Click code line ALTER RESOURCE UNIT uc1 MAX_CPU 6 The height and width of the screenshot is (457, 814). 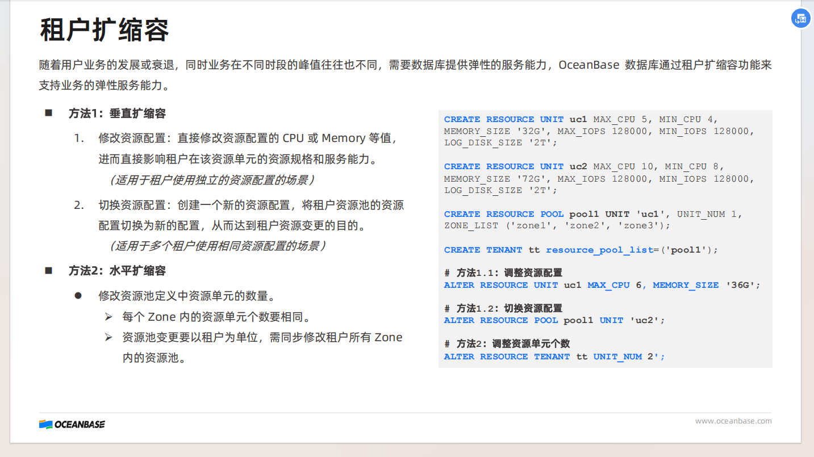(x=602, y=285)
